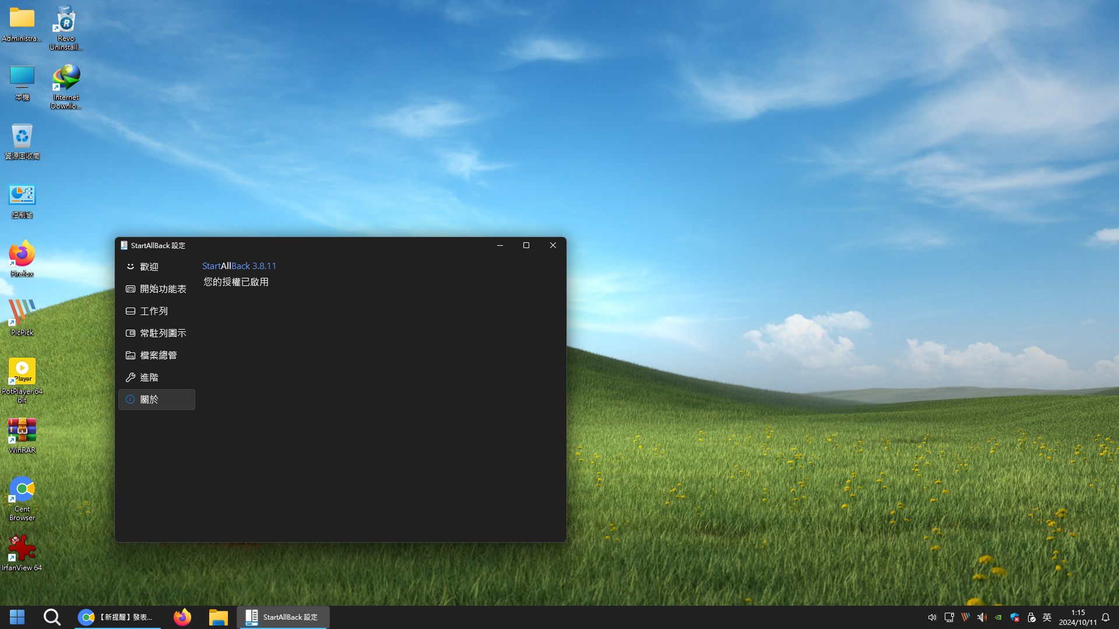
Task: Switch to the Cent Browser taskbar window
Action: [117, 617]
